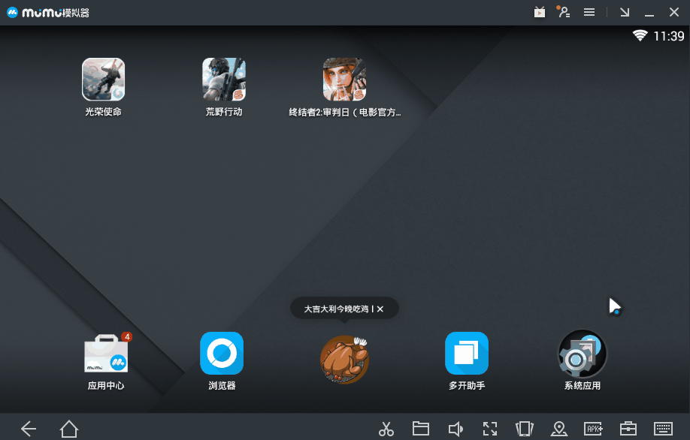Click the red 4 badge on 应用中心
The image size is (690, 440).
127,336
